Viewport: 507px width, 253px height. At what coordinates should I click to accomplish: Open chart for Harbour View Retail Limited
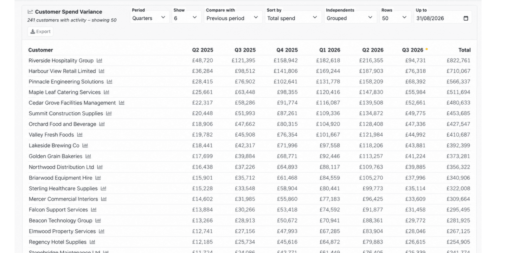(102, 71)
